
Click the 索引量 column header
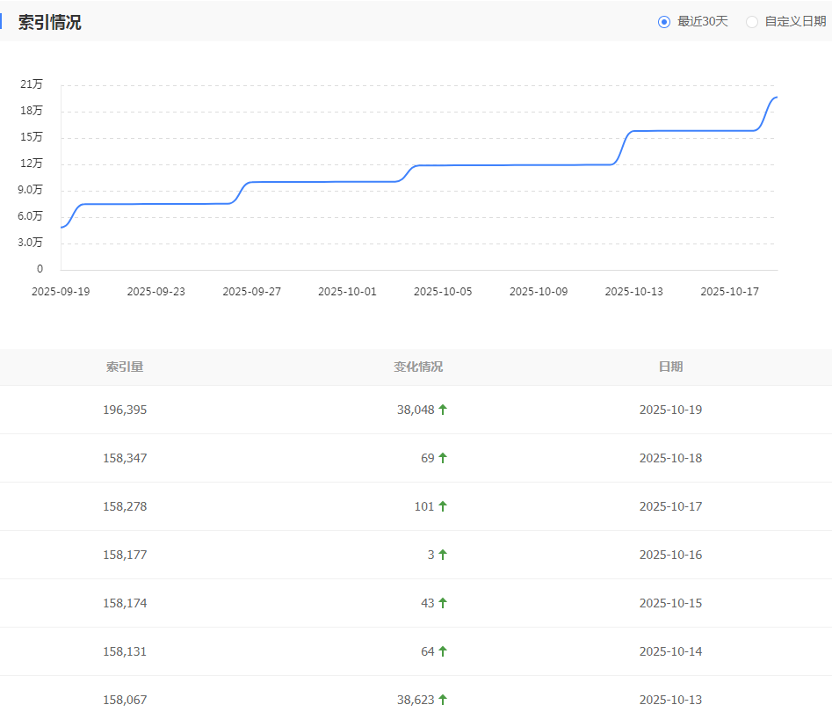click(x=125, y=367)
